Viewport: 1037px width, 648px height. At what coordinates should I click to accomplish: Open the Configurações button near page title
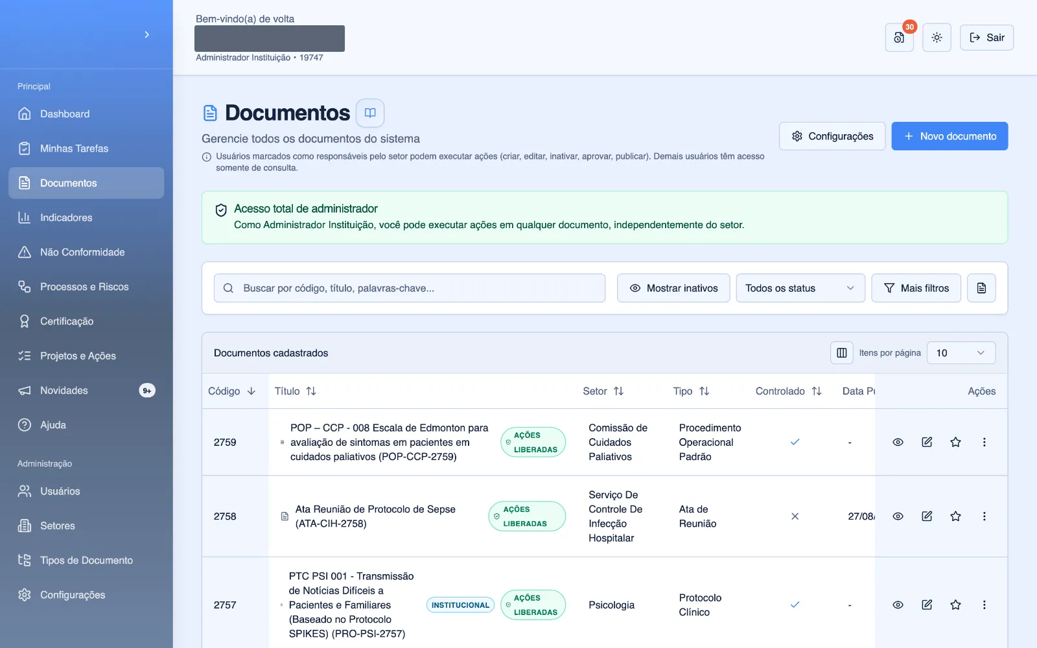point(832,136)
